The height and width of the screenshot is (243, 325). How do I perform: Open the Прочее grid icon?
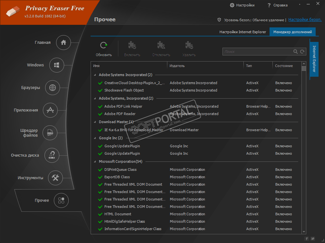tap(61, 200)
